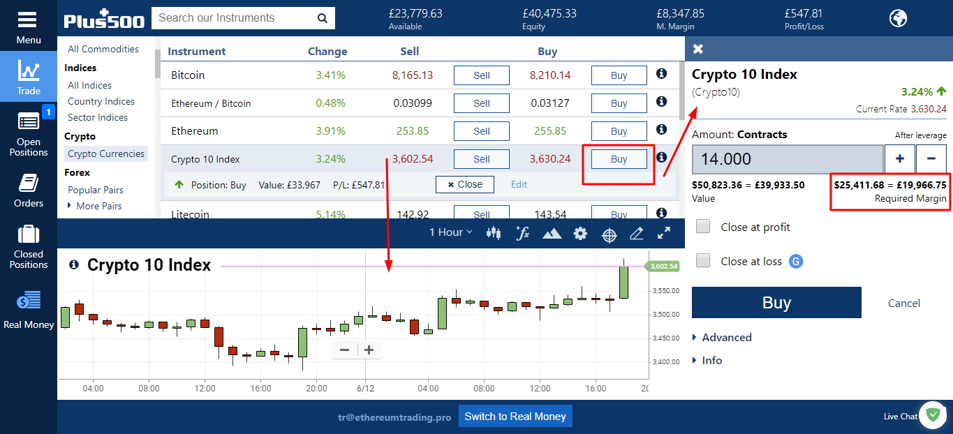This screenshot has height=434, width=953.
Task: Open the Open Positions sidebar icon
Action: point(29,121)
